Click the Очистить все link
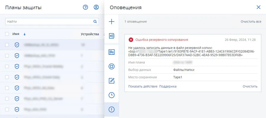 click(251, 22)
